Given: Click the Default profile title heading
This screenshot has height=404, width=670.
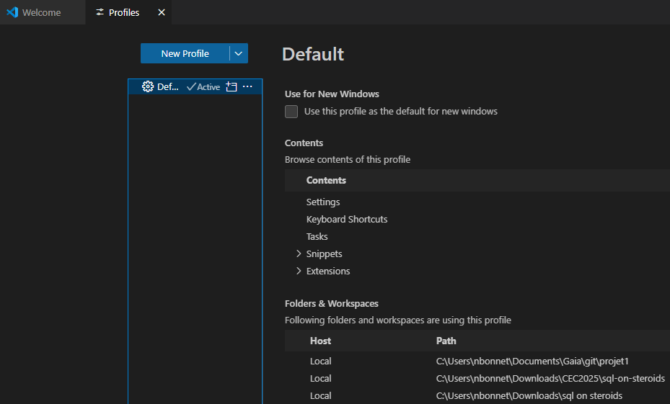Looking at the screenshot, I should click(313, 54).
